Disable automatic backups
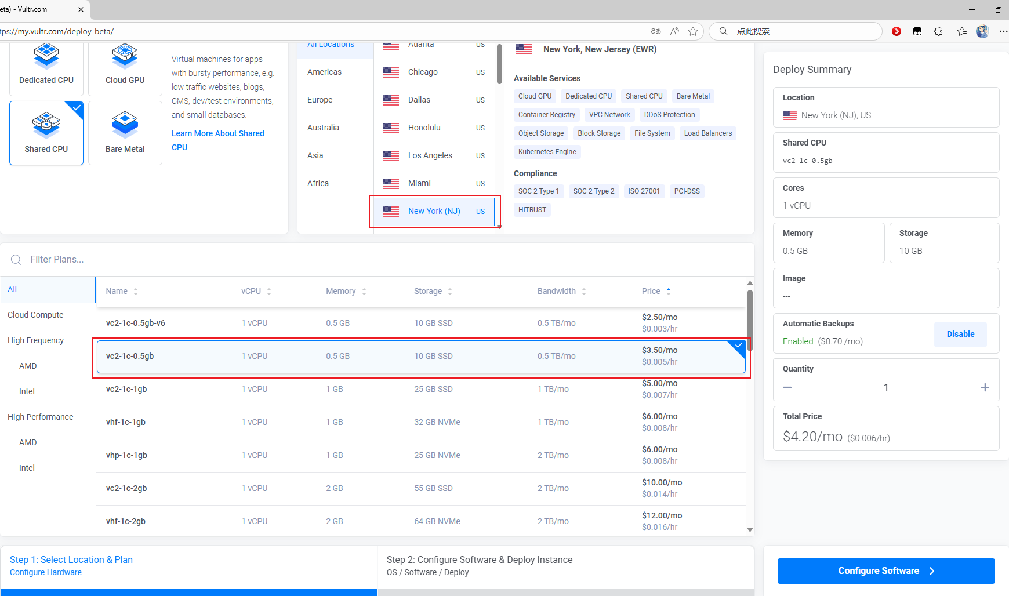The height and width of the screenshot is (596, 1009). [960, 334]
